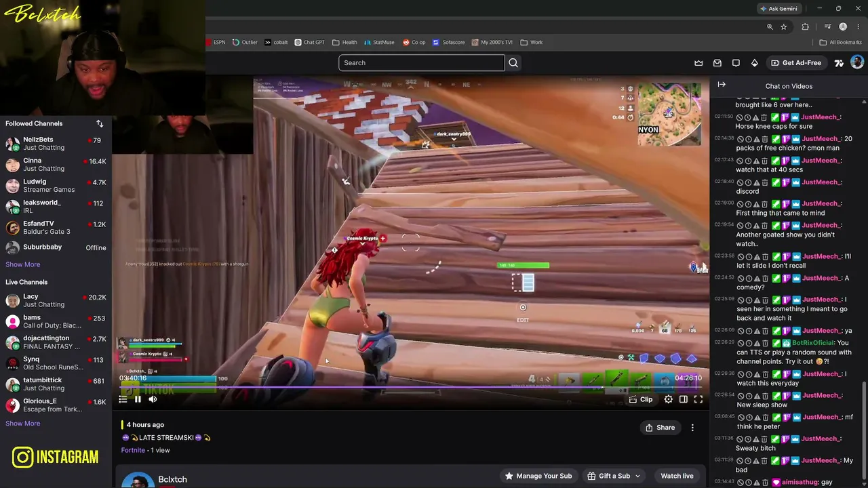
Task: Mute the video volume
Action: point(153,399)
